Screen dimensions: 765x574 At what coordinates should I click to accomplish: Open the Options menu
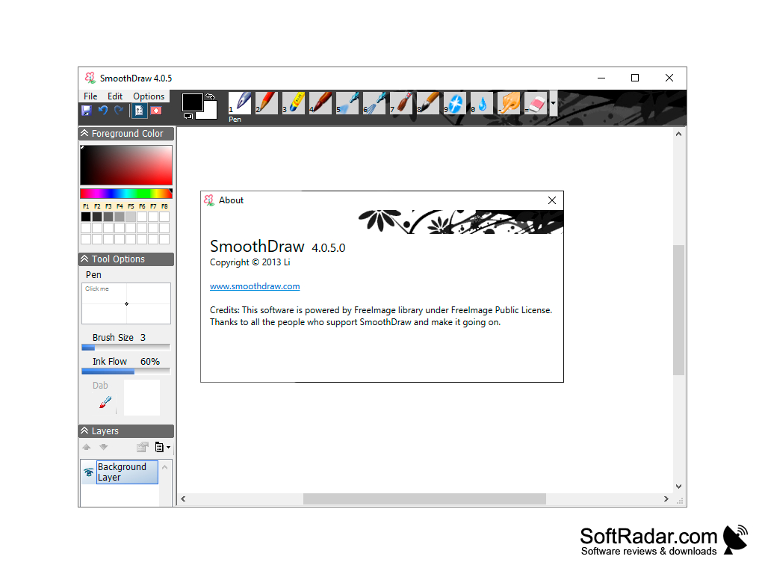coord(149,96)
